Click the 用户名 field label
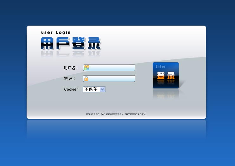The width and height of the screenshot is (235, 166). (x=71, y=68)
